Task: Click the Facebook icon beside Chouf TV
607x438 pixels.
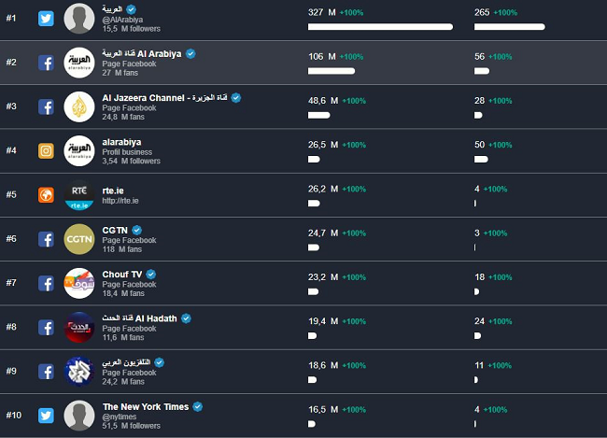Action: [x=46, y=283]
